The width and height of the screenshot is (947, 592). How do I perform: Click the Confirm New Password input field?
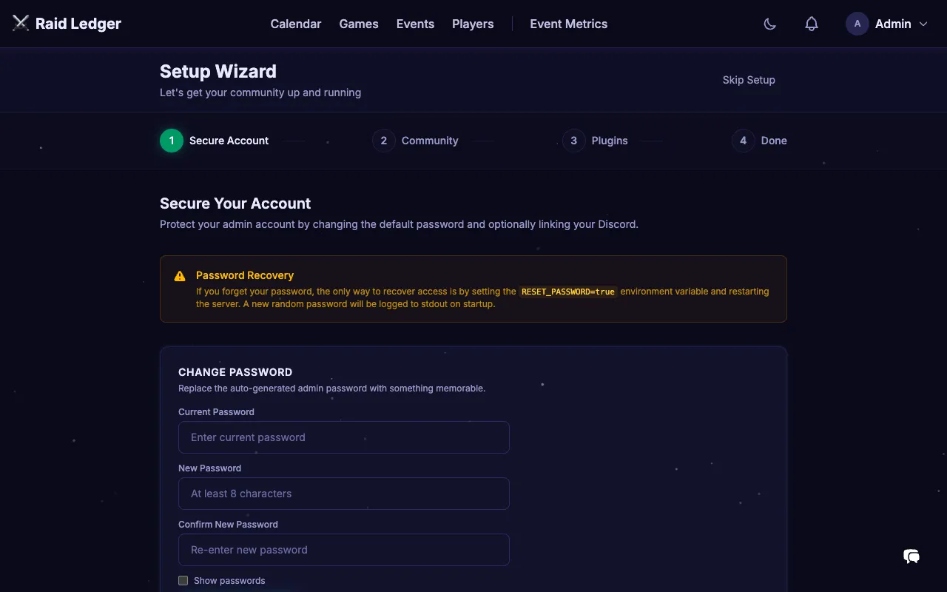pyautogui.click(x=343, y=550)
